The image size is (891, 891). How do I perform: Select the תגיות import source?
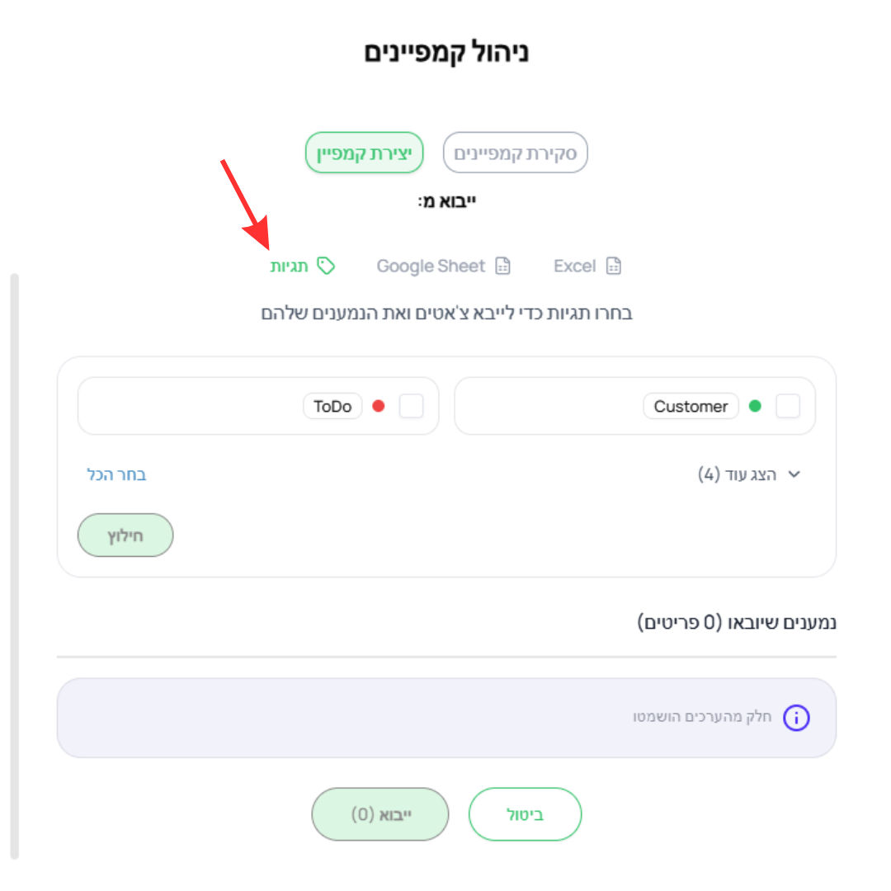pyautogui.click(x=302, y=266)
